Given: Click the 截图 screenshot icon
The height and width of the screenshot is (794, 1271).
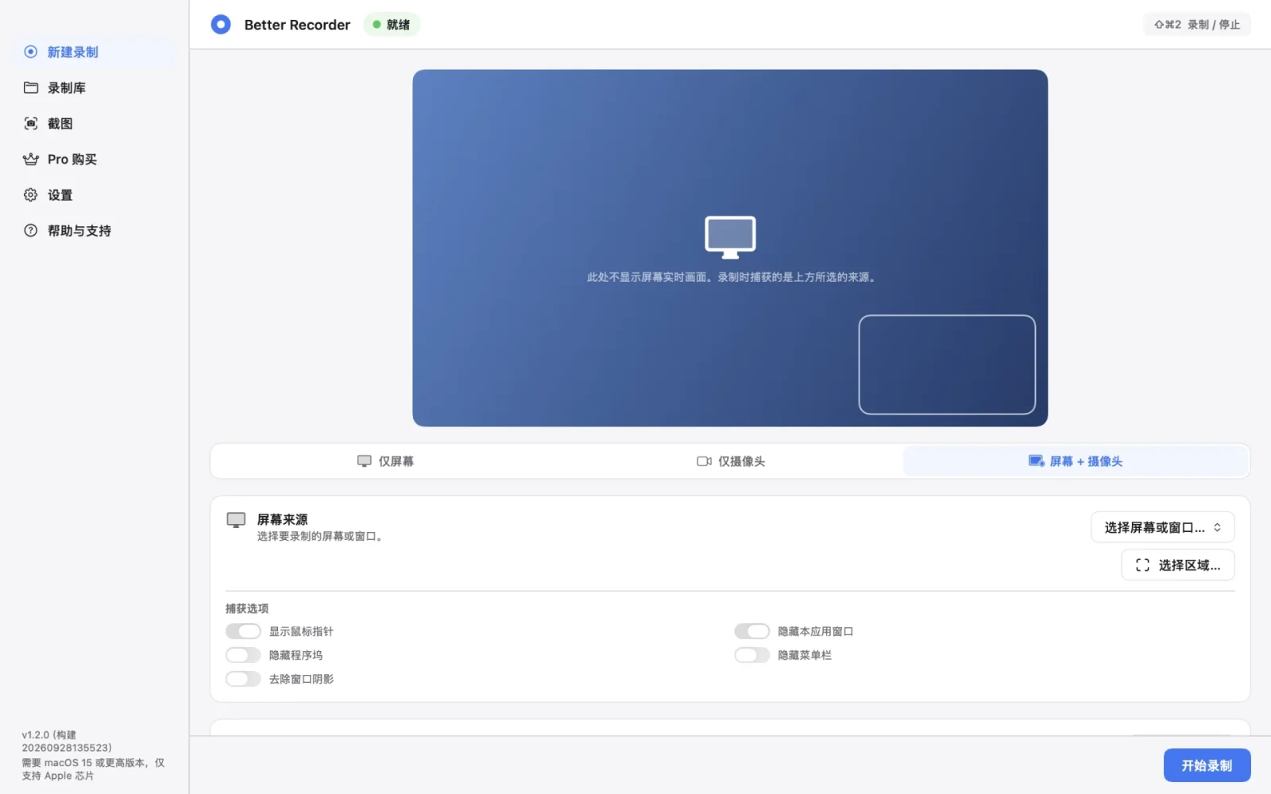Looking at the screenshot, I should 31,123.
